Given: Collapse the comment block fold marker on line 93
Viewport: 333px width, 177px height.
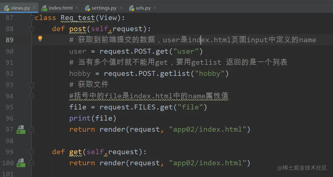Looking at the screenshot, I should click(x=32, y=85).
